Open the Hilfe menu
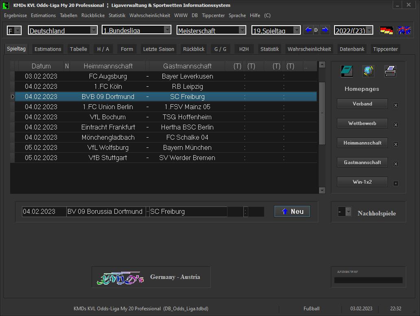This screenshot has height=316, width=420. coord(255,15)
